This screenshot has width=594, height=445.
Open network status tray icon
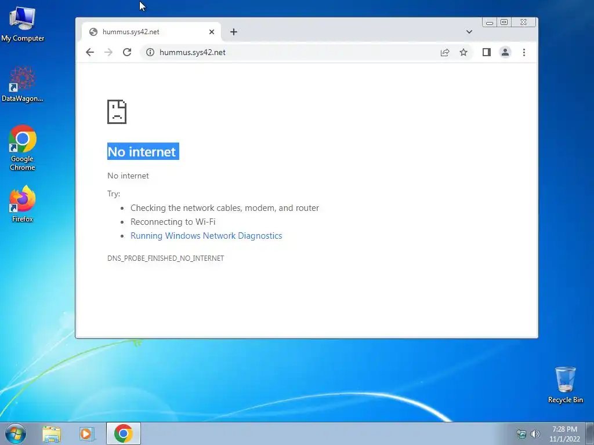(x=521, y=434)
